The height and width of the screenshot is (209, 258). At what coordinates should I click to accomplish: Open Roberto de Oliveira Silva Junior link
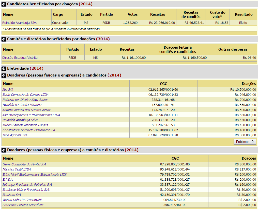point(25,100)
